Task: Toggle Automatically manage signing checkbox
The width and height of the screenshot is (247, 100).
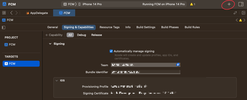Action: [x=111, y=51]
